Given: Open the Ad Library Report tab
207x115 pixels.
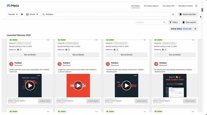Looking at the screenshot, I should (151, 6).
